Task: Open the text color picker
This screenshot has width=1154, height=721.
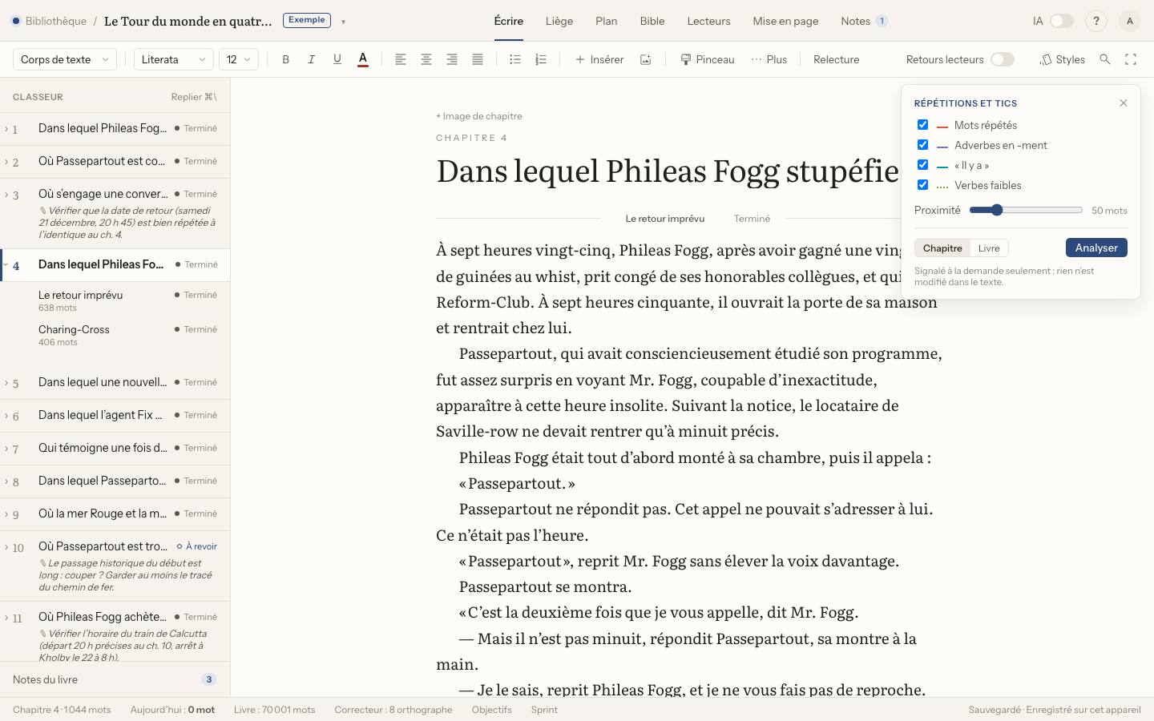Action: click(x=363, y=59)
